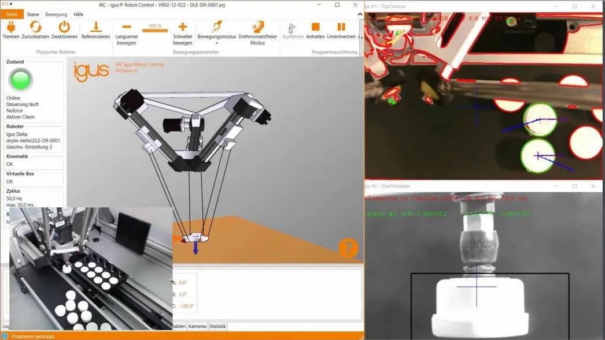Image resolution: width=605 pixels, height=340 pixels.
Task: Toggle the Deaktivieren power switch
Action: tap(64, 25)
